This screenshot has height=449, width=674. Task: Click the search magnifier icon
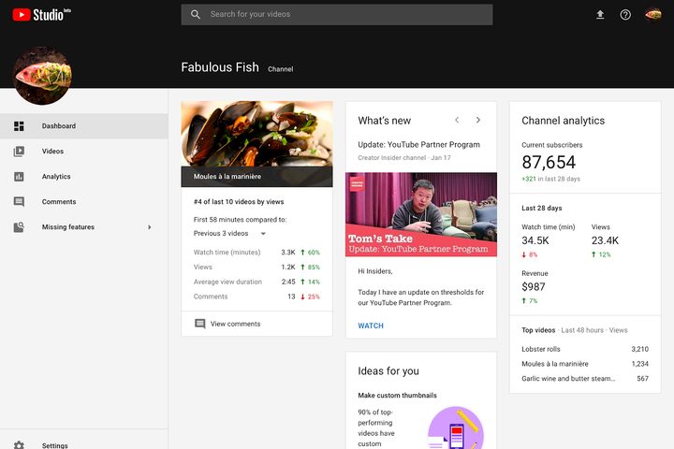point(196,15)
